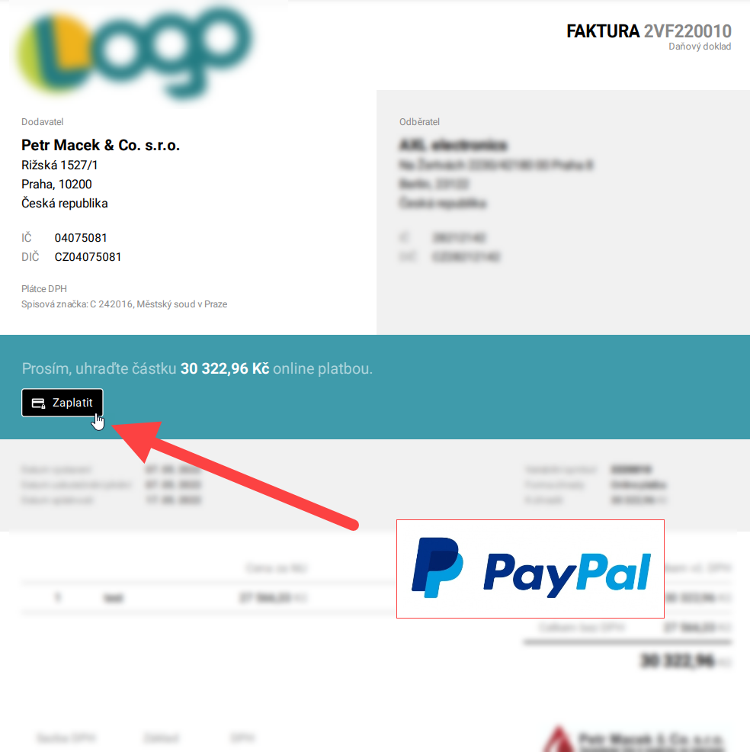Click the street address Rižská 1527/1
Viewport: 750px width, 752px height.
59,165
